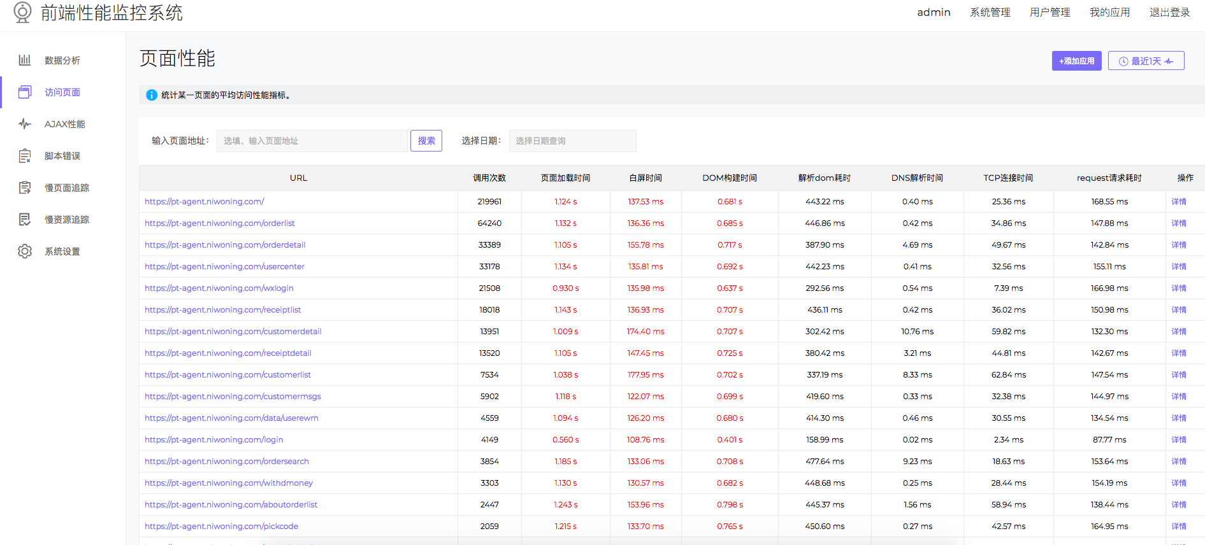Open the /customermsgs URL link
1205x545 pixels.
(233, 396)
